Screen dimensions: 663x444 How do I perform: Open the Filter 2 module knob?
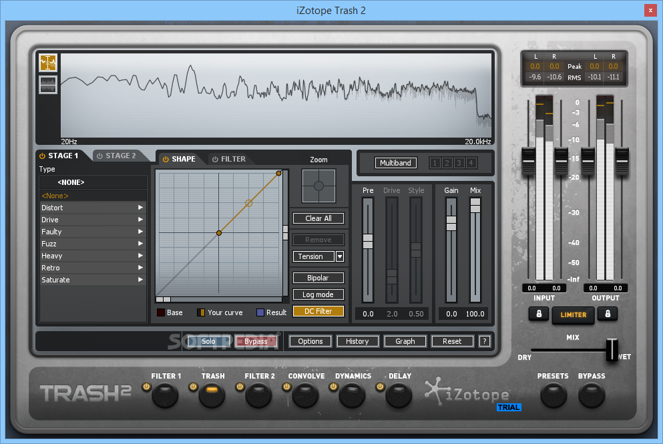pyautogui.click(x=258, y=396)
